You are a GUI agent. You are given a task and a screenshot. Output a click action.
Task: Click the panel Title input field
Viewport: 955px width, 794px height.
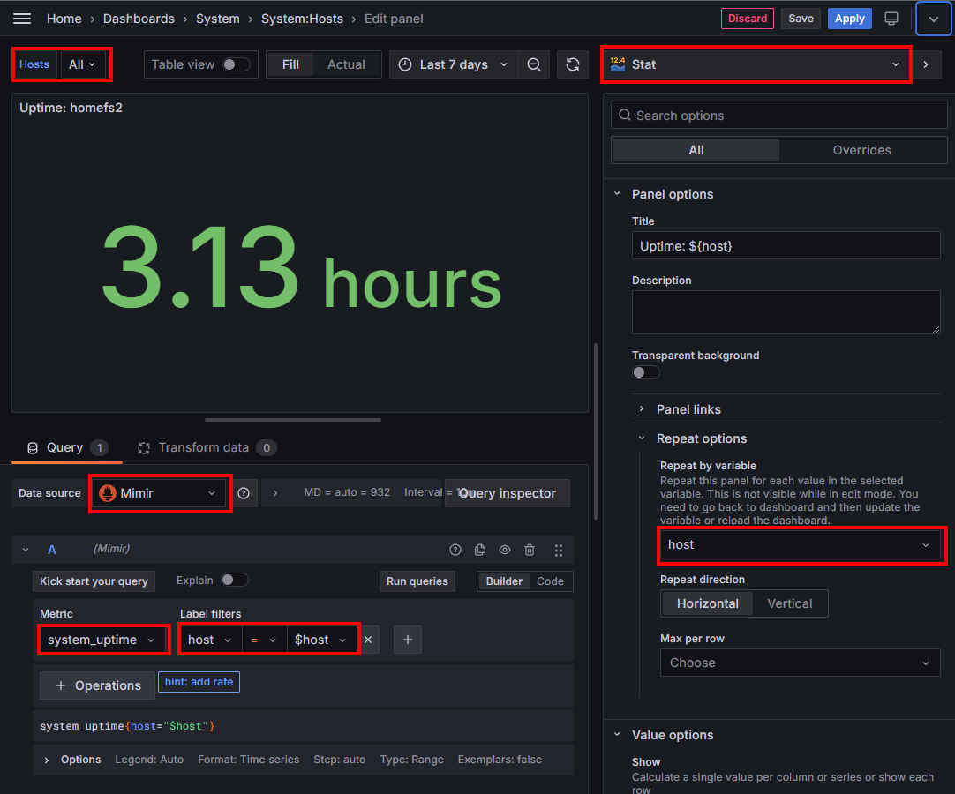pyautogui.click(x=786, y=246)
